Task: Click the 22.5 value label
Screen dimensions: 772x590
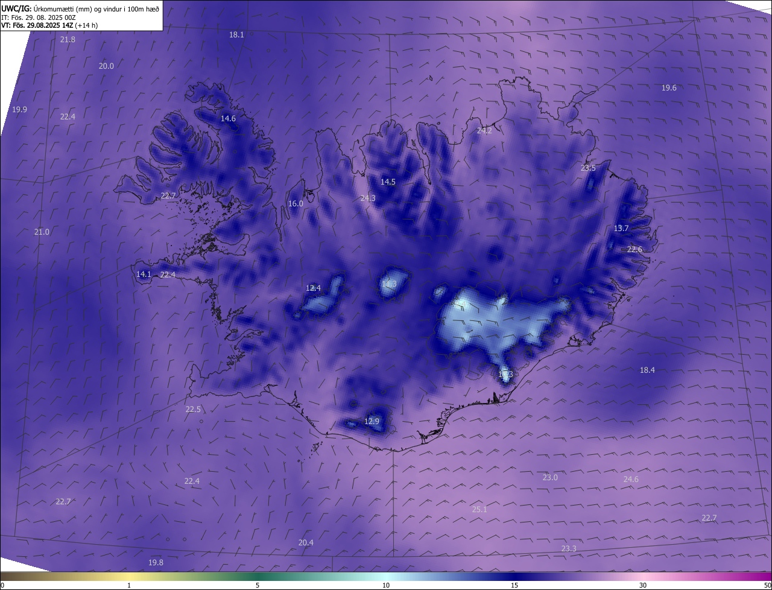Action: click(193, 409)
